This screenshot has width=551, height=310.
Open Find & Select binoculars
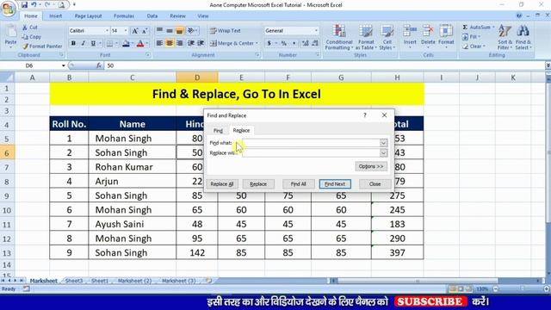tap(523, 37)
